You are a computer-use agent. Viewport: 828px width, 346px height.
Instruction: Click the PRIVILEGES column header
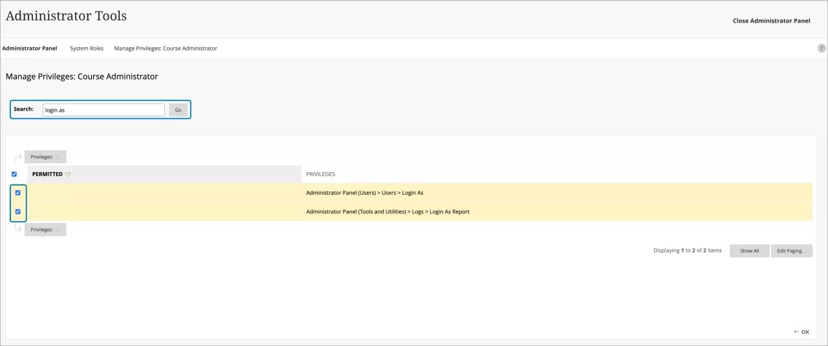click(x=320, y=174)
